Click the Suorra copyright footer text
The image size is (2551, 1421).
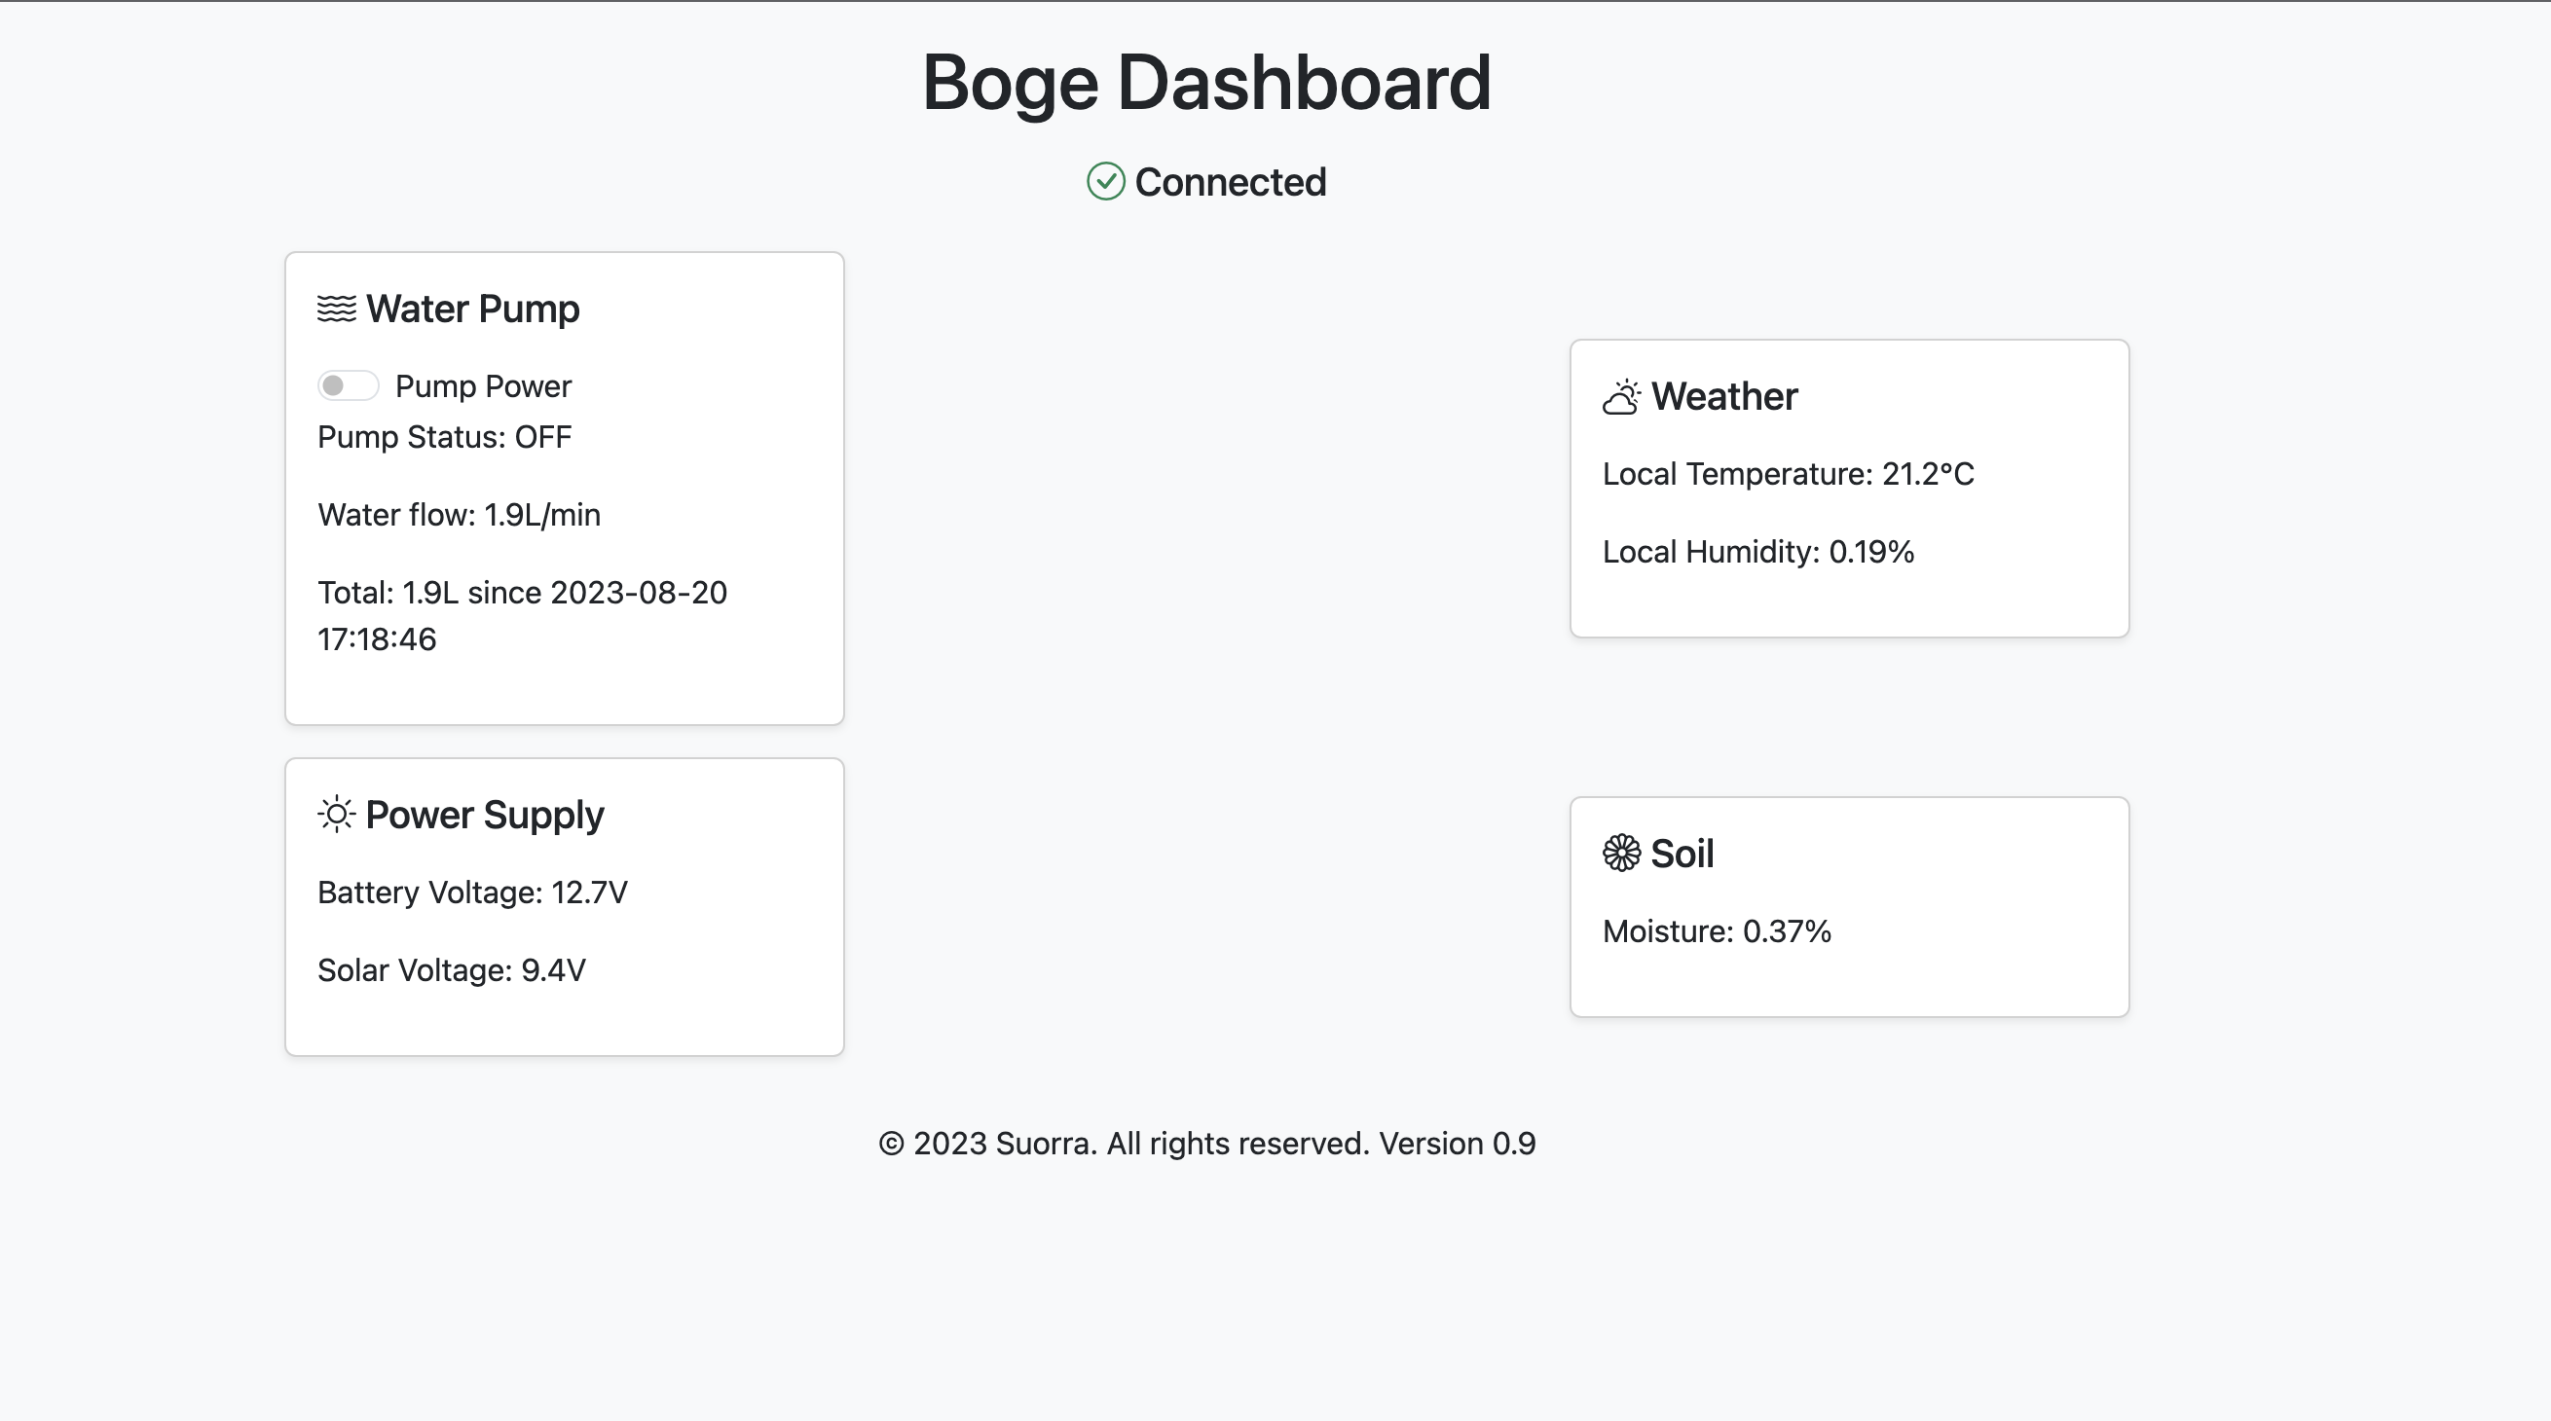click(x=1206, y=1144)
